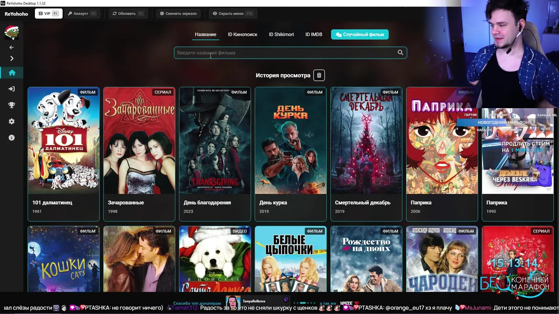The height and width of the screenshot is (314, 559).
Task: Click the title text Смертельный декабрь
Action: [x=362, y=202]
